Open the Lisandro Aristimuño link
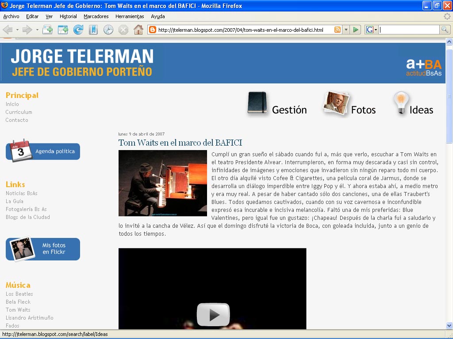The height and width of the screenshot is (339, 453). (30, 318)
